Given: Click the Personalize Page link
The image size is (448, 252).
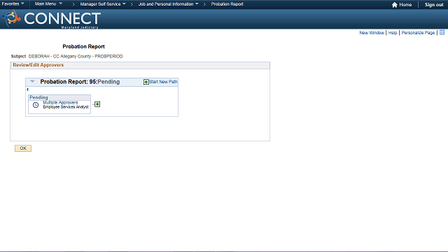Looking at the screenshot, I should click(x=418, y=33).
